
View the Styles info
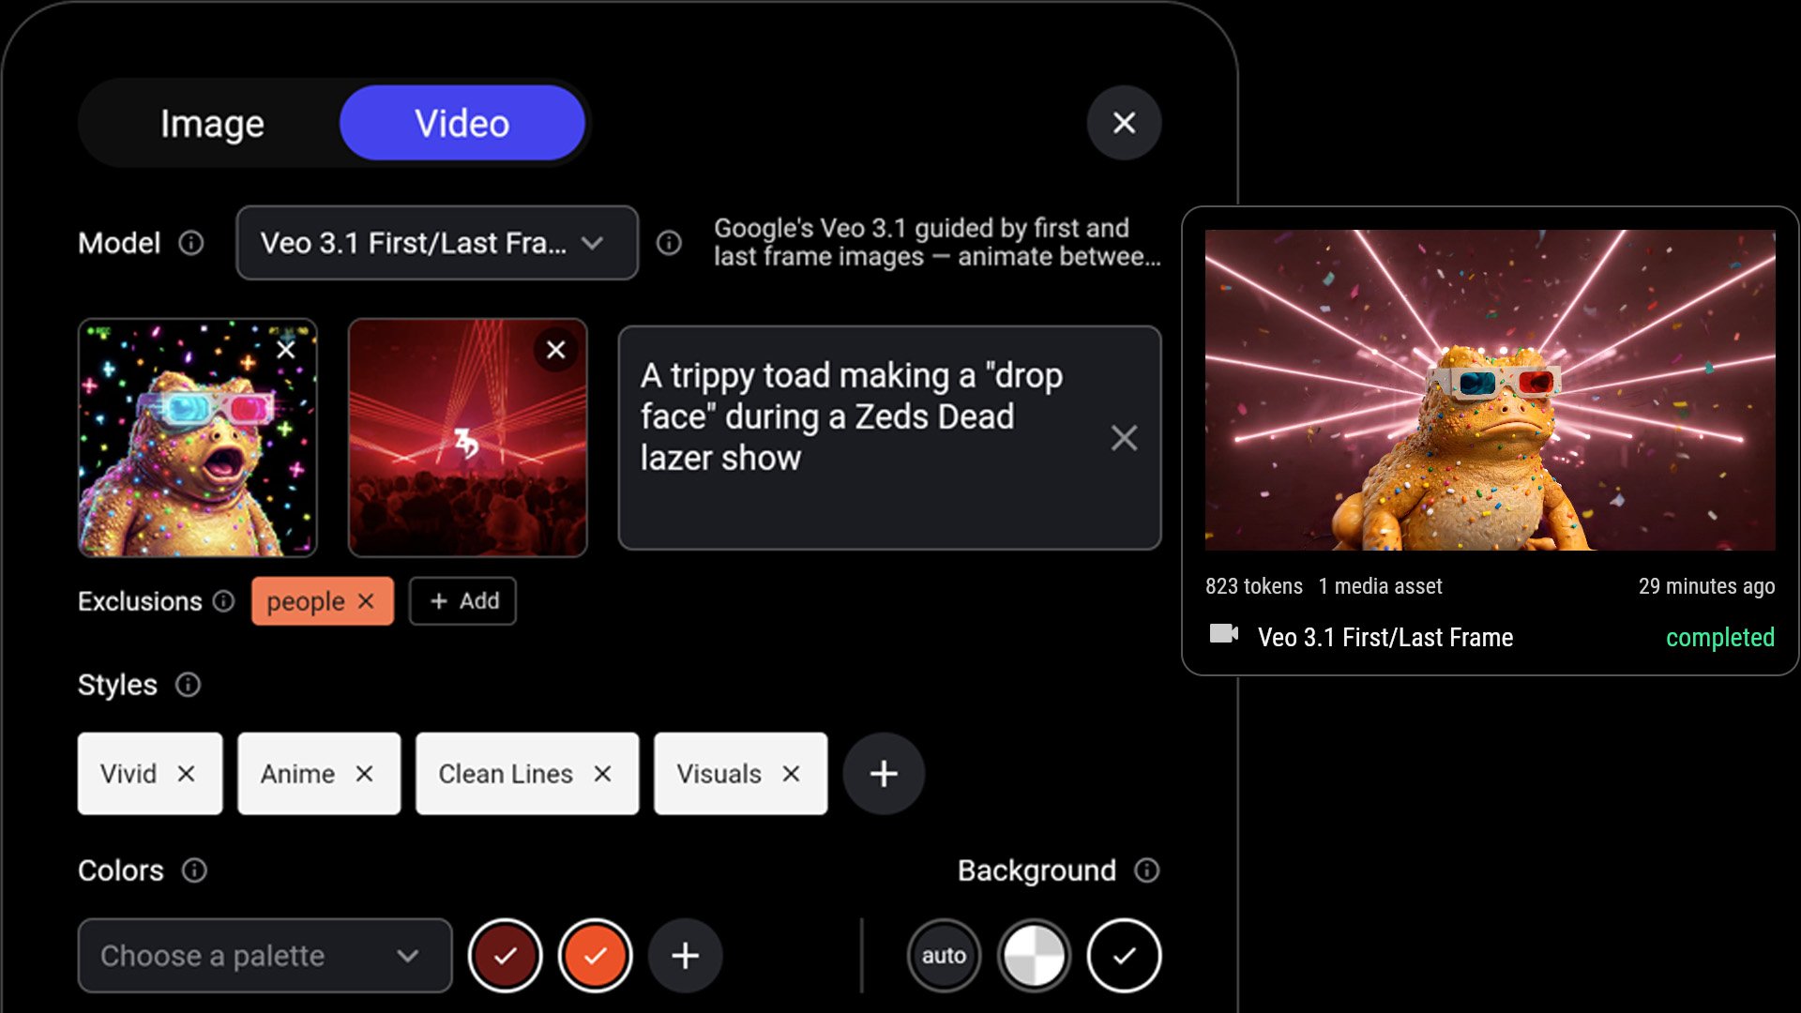(189, 686)
